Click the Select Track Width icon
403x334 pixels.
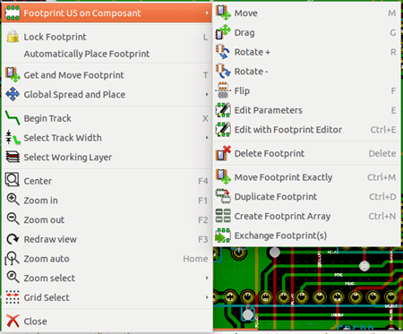coord(13,138)
